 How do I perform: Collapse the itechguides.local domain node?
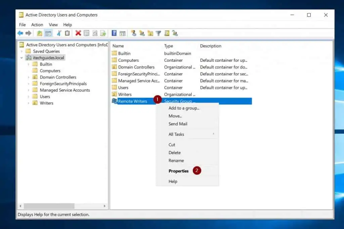[x=21, y=58]
